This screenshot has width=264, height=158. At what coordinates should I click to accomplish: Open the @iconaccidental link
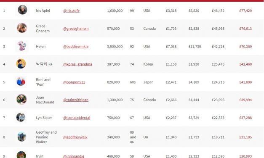click(77, 118)
